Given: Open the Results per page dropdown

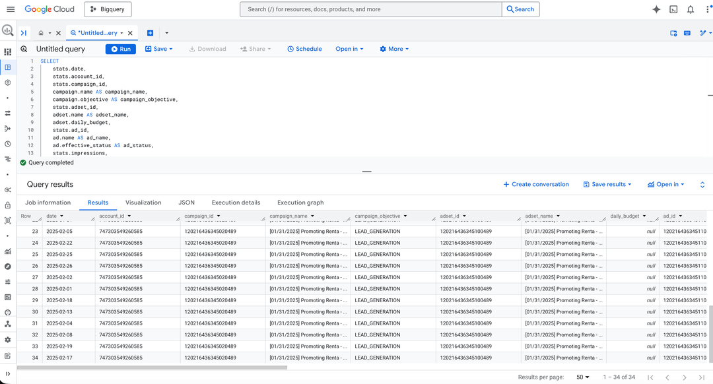Looking at the screenshot, I should (584, 377).
